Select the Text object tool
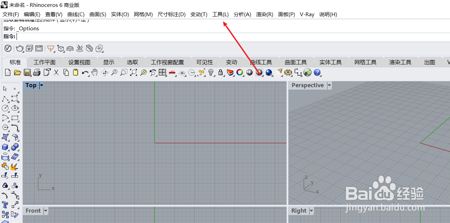This screenshot has width=450, height=223. pos(5,205)
